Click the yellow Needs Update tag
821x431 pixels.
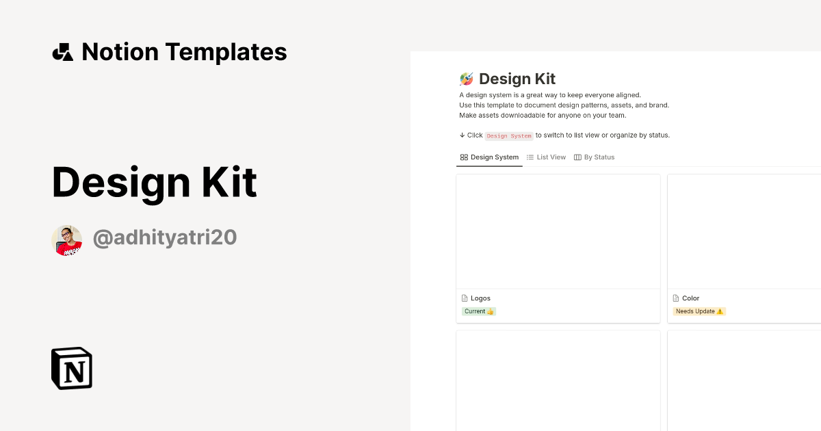tap(699, 311)
